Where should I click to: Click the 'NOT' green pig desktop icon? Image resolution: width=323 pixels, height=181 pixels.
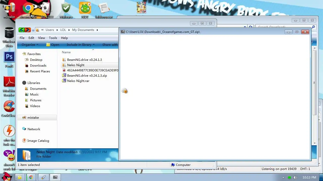coord(85,10)
